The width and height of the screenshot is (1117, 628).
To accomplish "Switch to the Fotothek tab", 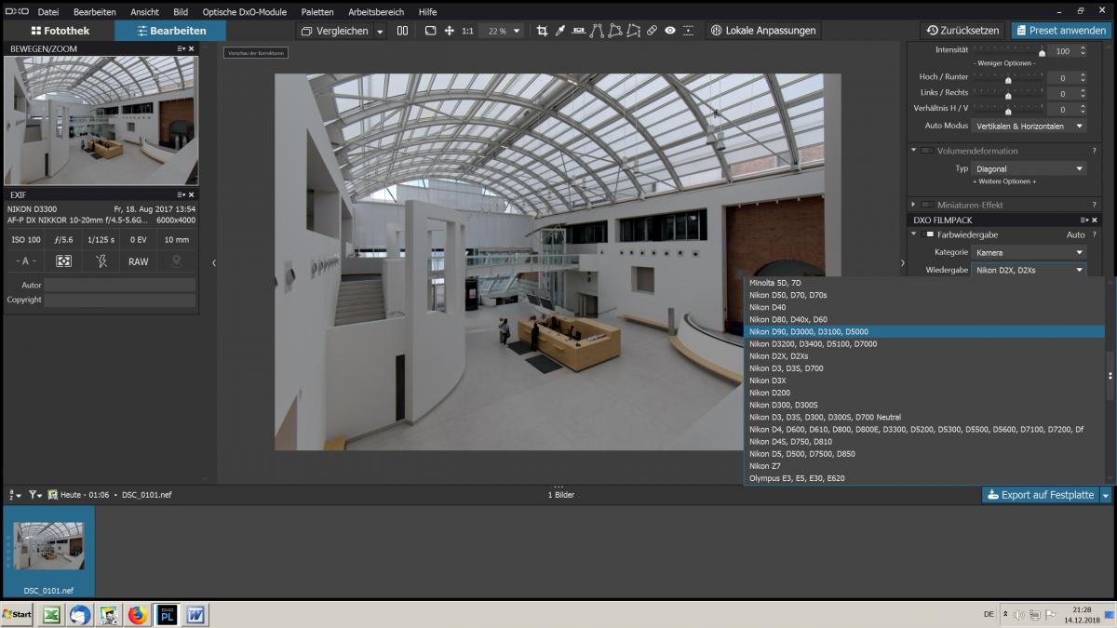I will pos(60,31).
